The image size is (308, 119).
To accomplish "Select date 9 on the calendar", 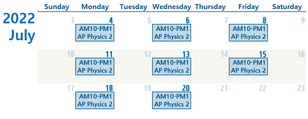I will (x=303, y=20).
